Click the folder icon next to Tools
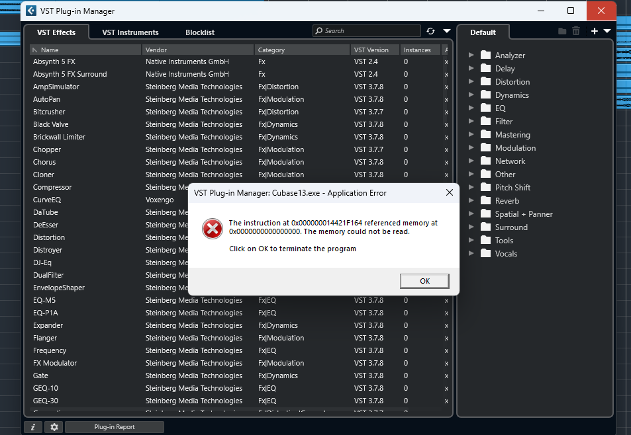Image resolution: width=631 pixels, height=435 pixels. (486, 240)
